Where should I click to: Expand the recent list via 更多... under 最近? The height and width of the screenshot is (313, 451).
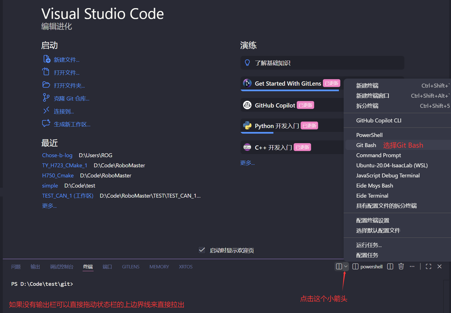tap(49, 206)
